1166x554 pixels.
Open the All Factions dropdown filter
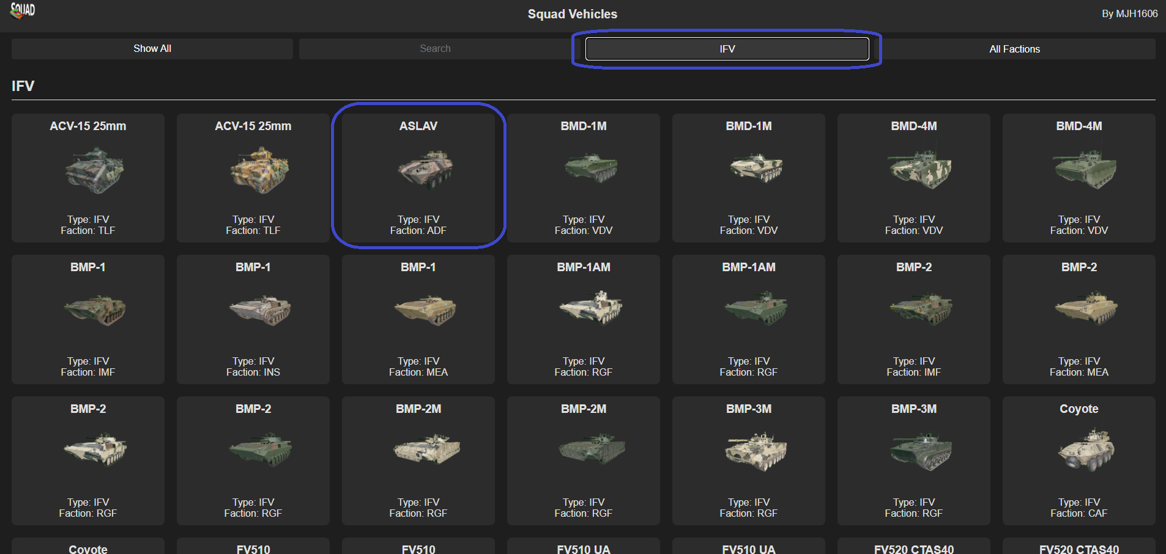(1014, 49)
